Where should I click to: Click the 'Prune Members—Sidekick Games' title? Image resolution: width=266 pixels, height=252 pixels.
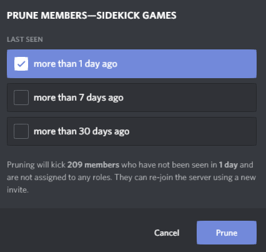[92, 16]
